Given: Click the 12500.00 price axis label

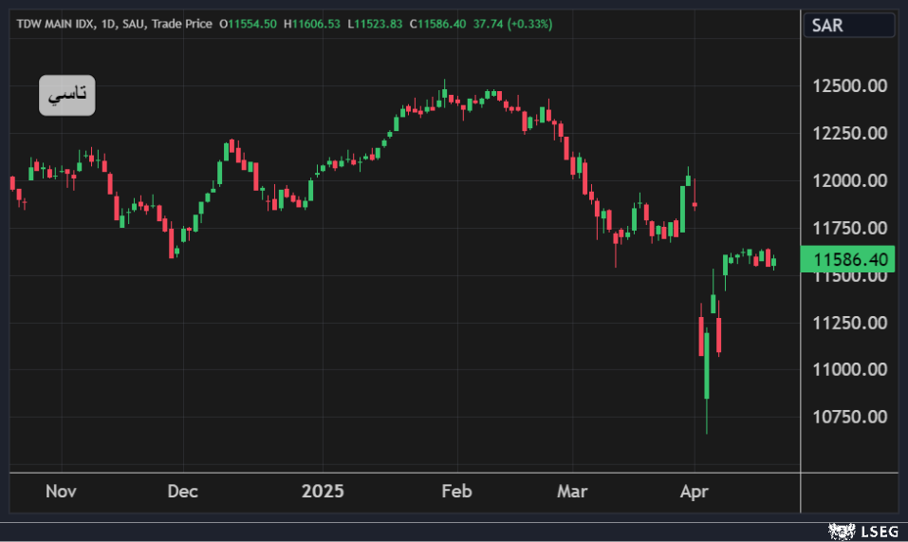Looking at the screenshot, I should click(x=849, y=86).
